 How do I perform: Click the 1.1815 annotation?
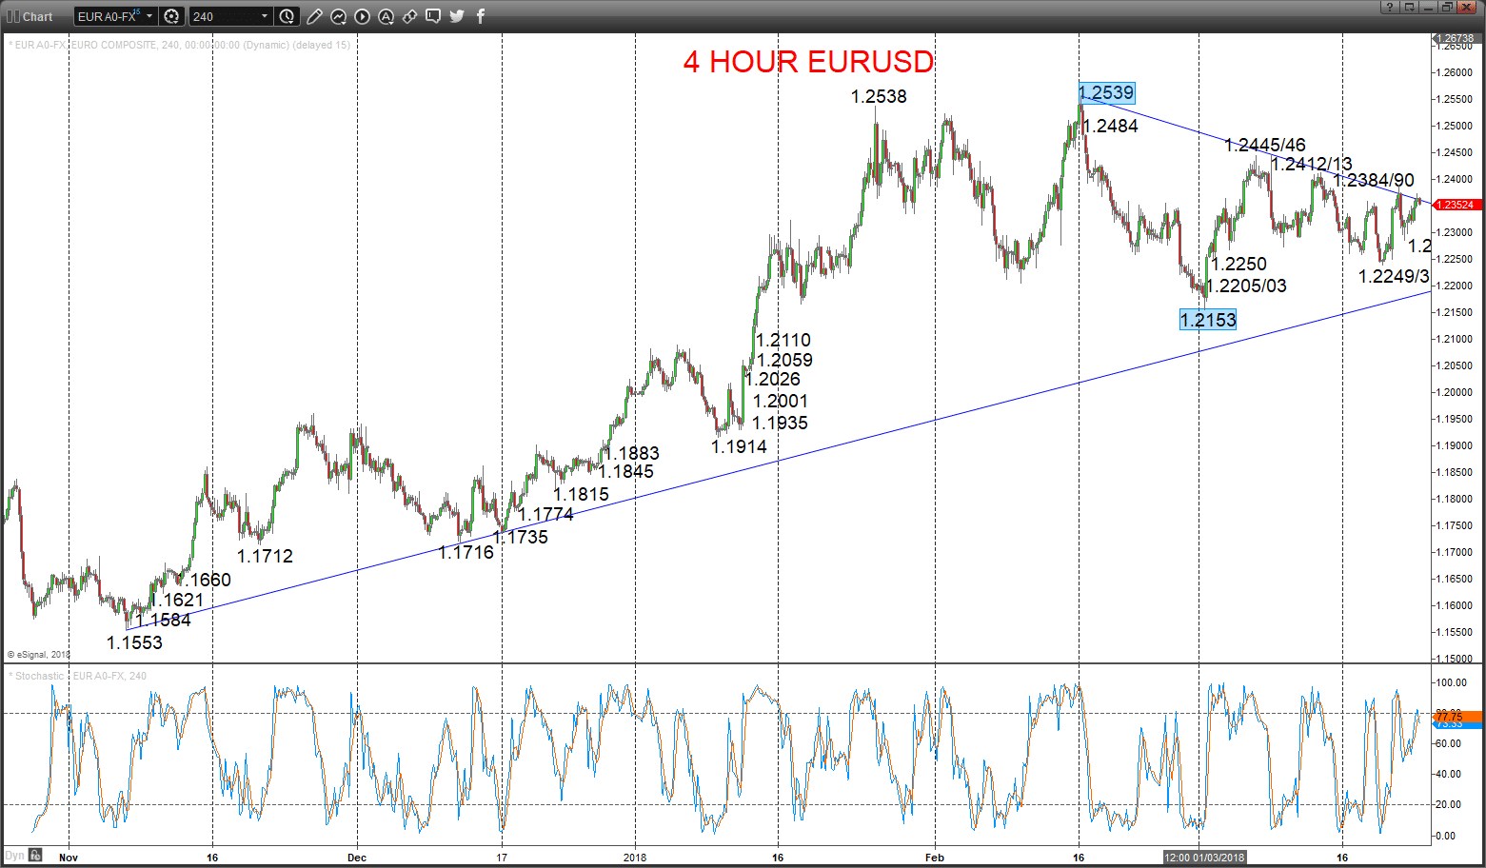tap(581, 494)
